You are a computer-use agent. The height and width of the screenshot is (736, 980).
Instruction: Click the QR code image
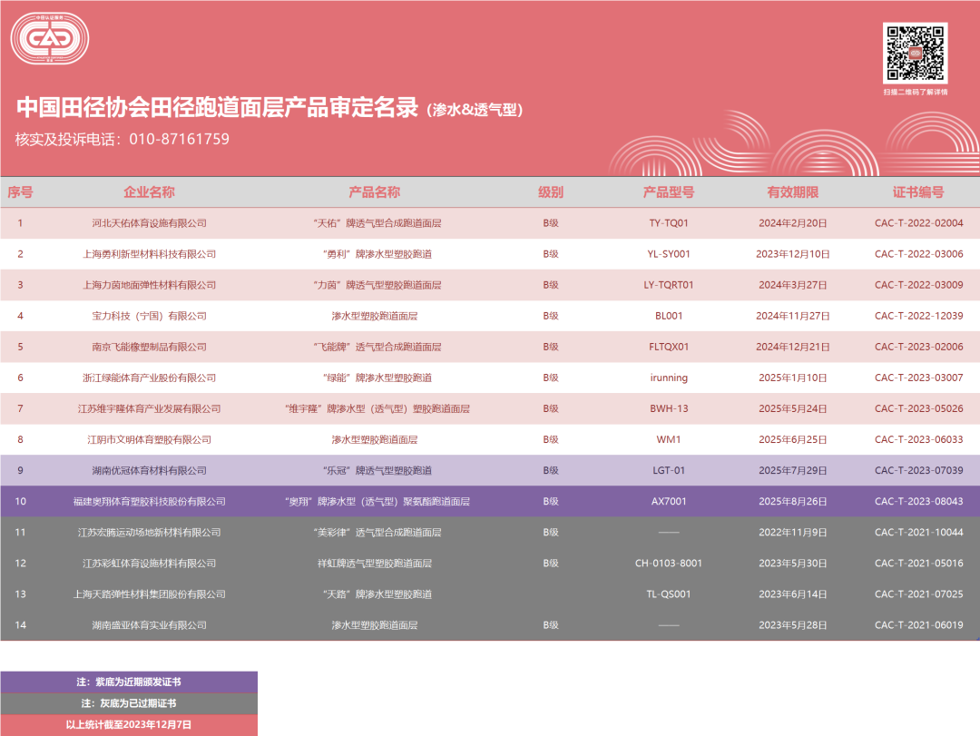(x=915, y=54)
